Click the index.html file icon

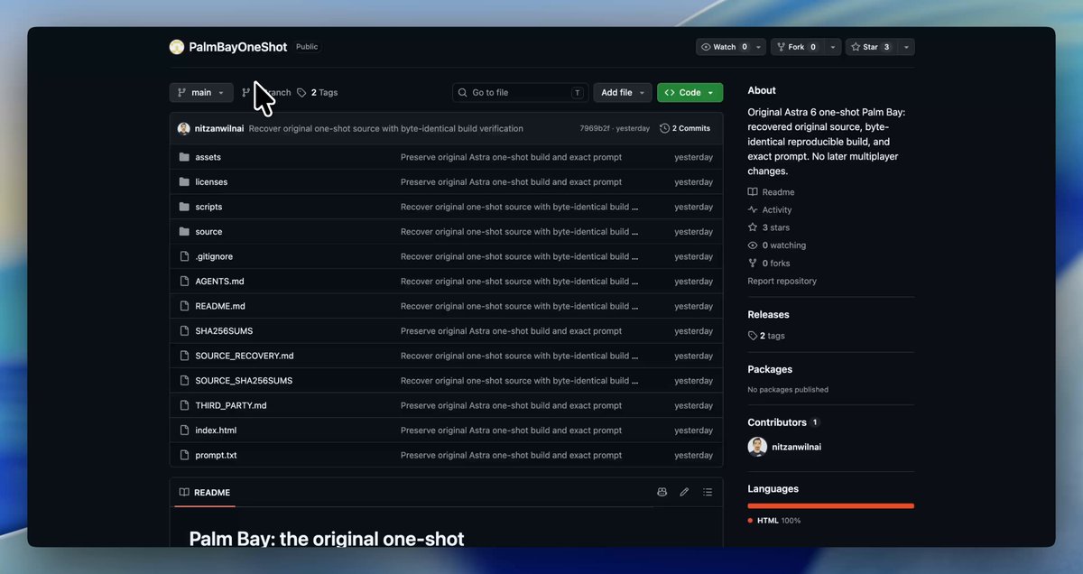(x=184, y=430)
